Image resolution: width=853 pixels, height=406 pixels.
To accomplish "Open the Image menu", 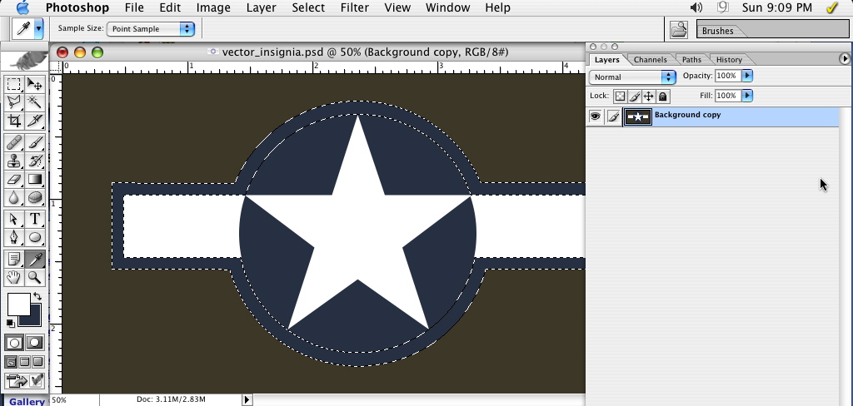I will click(213, 7).
